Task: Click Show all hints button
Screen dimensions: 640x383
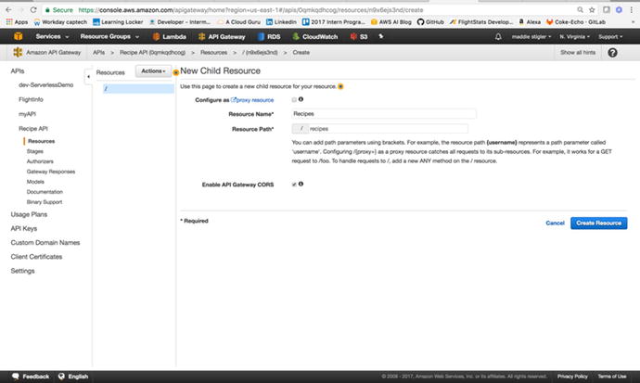Action: (x=578, y=53)
